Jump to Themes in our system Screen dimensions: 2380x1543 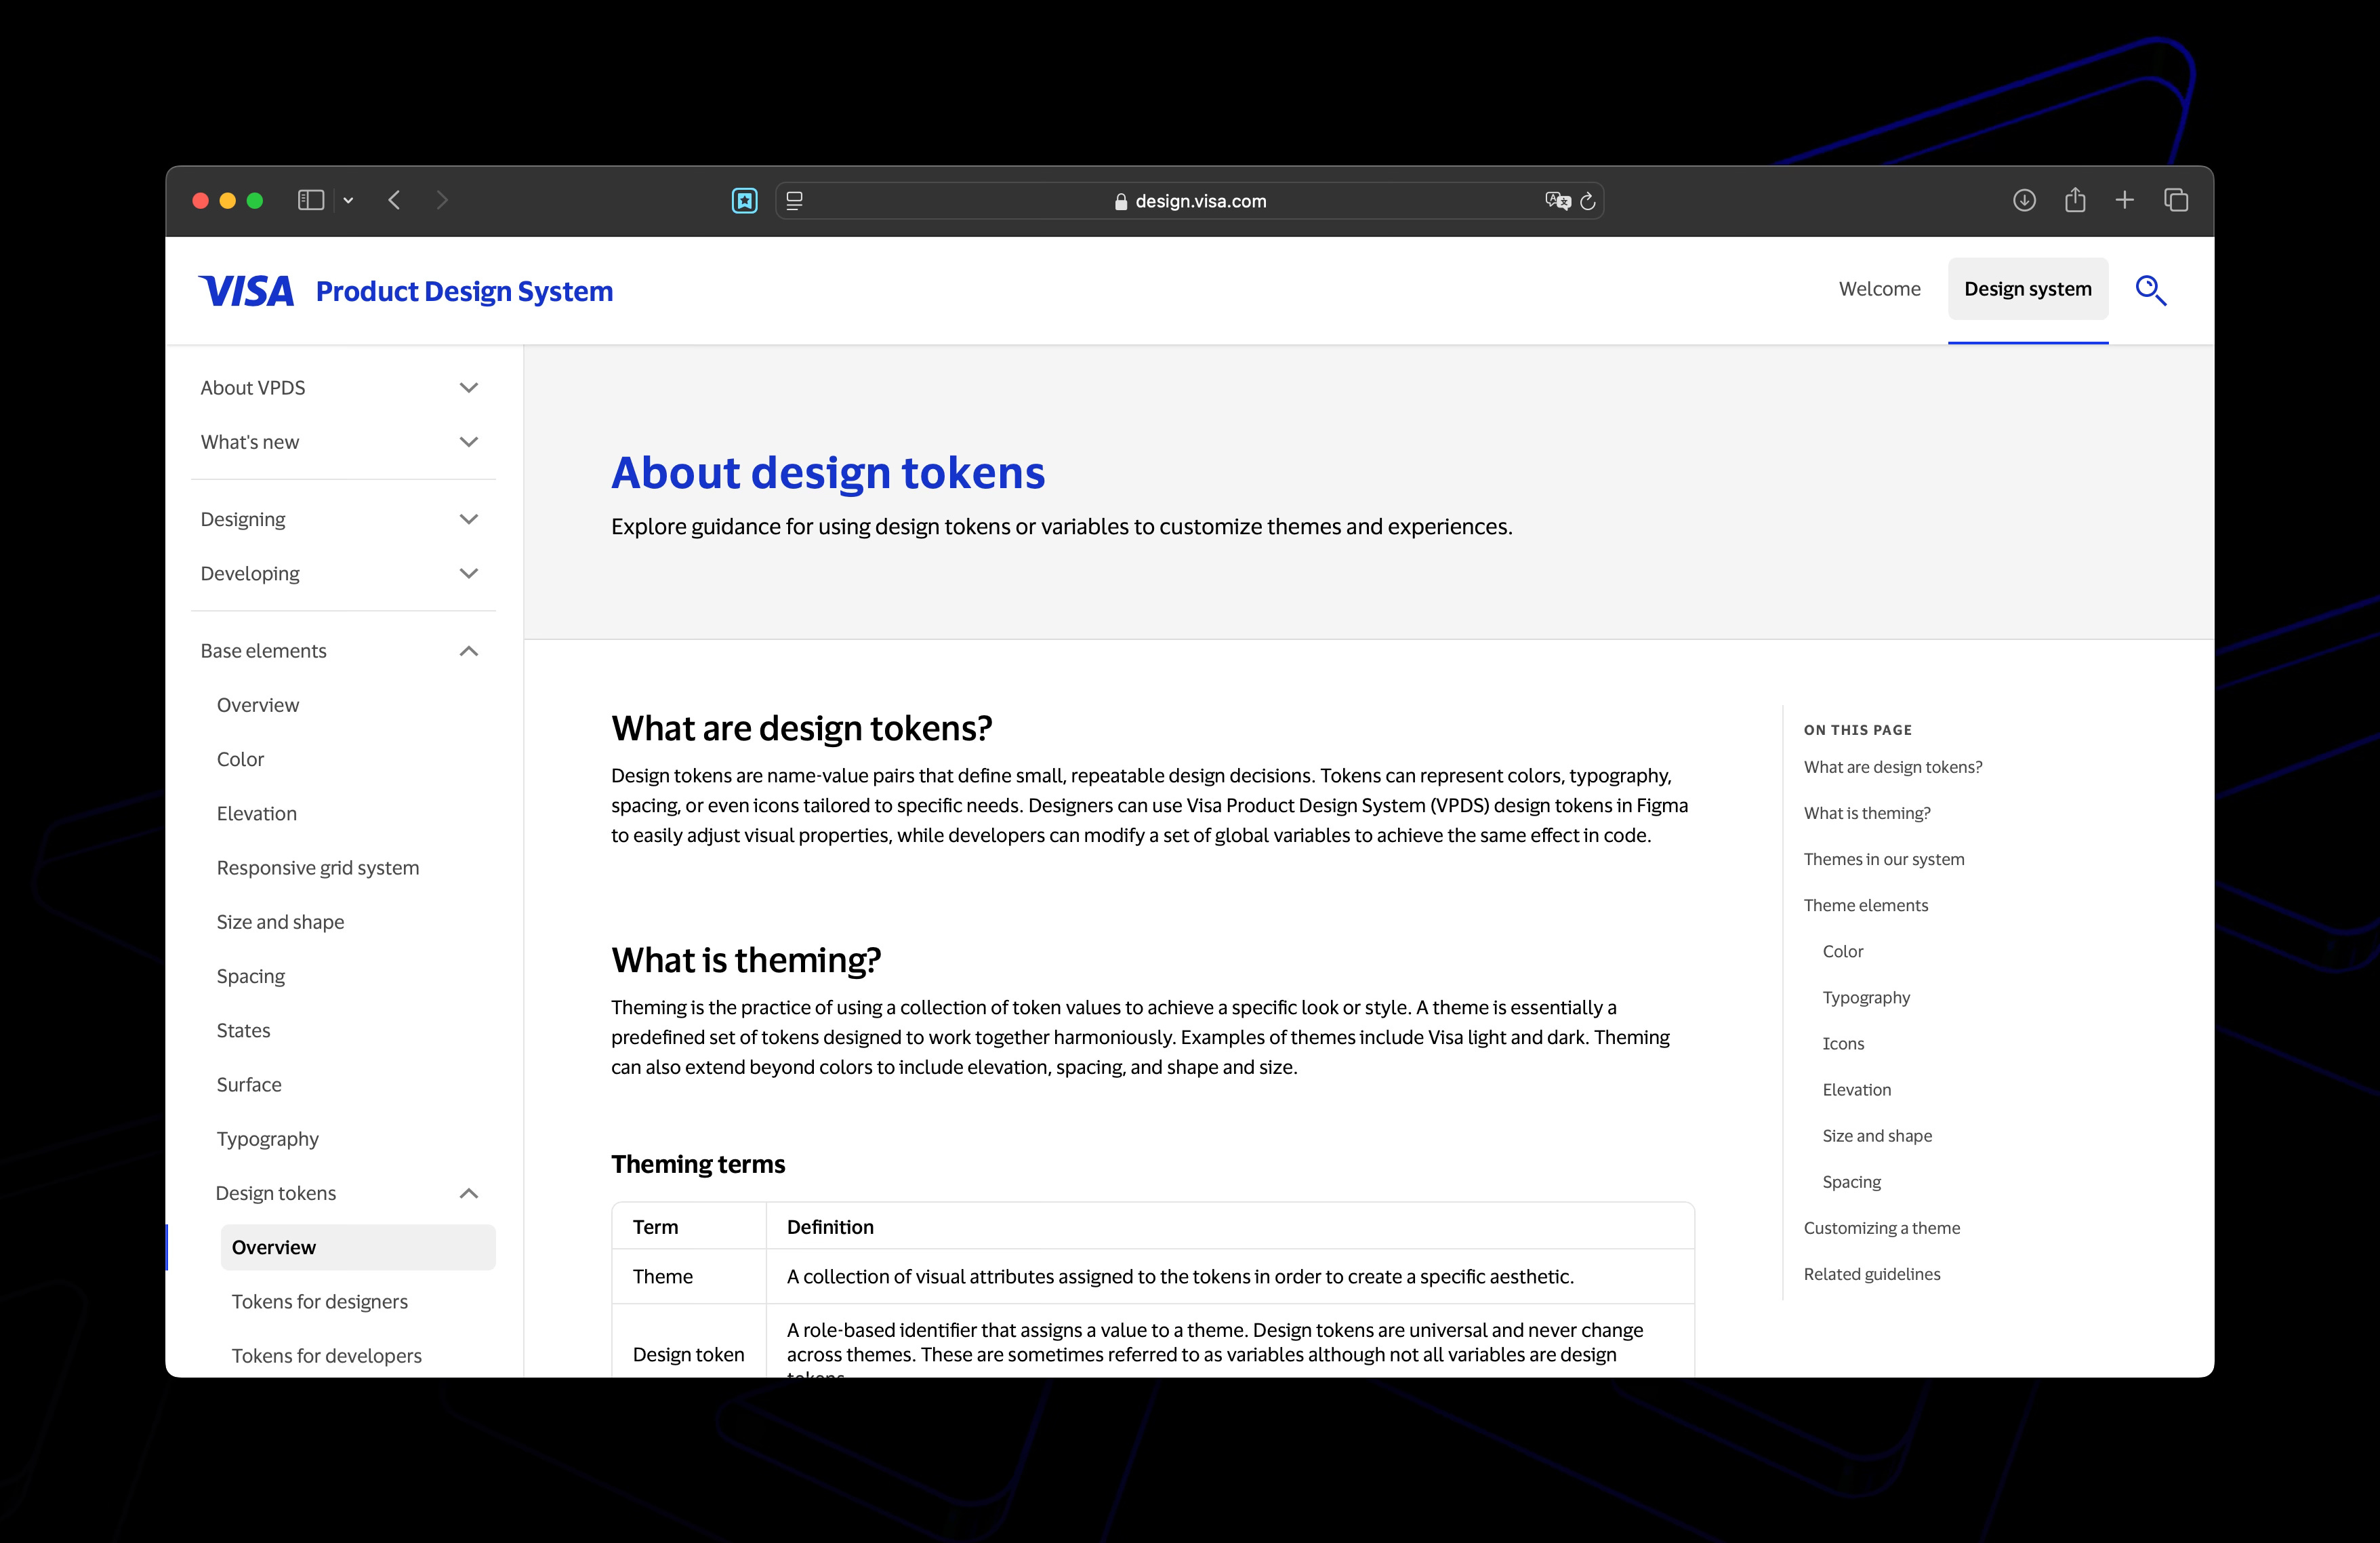tap(1883, 858)
